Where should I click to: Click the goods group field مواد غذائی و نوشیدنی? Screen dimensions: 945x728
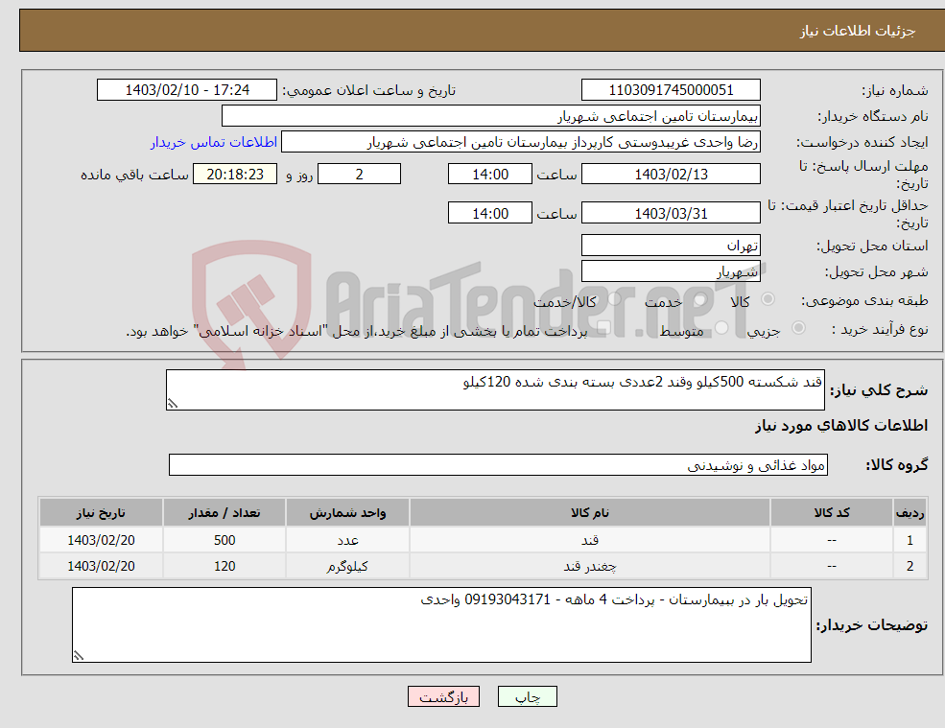tap(499, 464)
